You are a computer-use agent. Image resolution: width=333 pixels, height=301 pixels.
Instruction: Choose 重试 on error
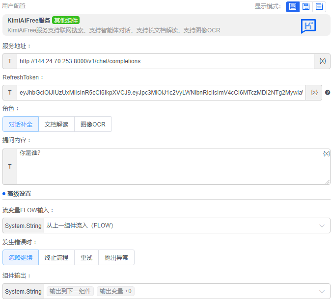tap(86, 257)
